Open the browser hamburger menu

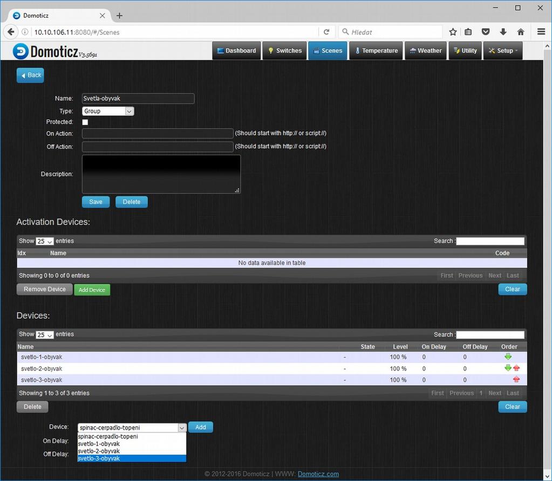coord(541,32)
